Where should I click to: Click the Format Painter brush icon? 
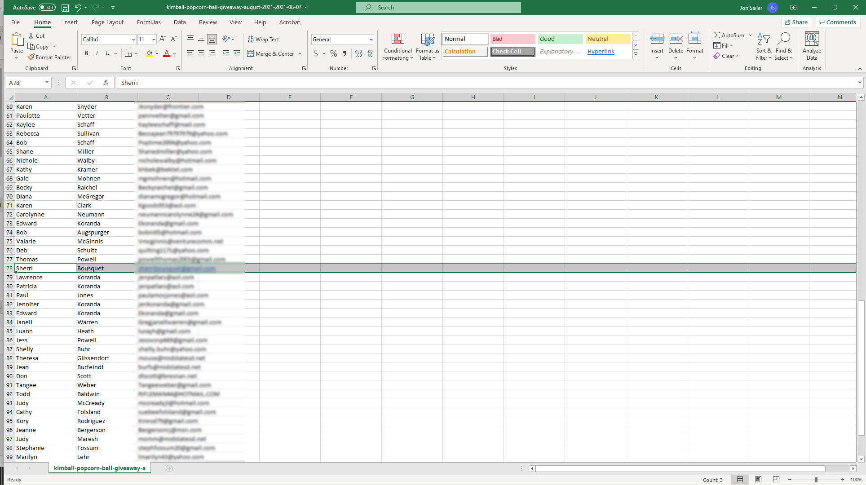click(x=31, y=57)
